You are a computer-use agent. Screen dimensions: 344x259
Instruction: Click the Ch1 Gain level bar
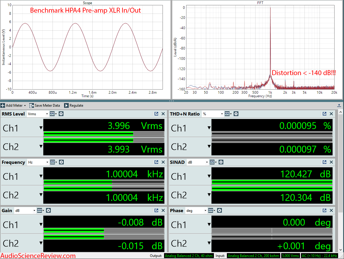pyautogui.click(x=104, y=230)
